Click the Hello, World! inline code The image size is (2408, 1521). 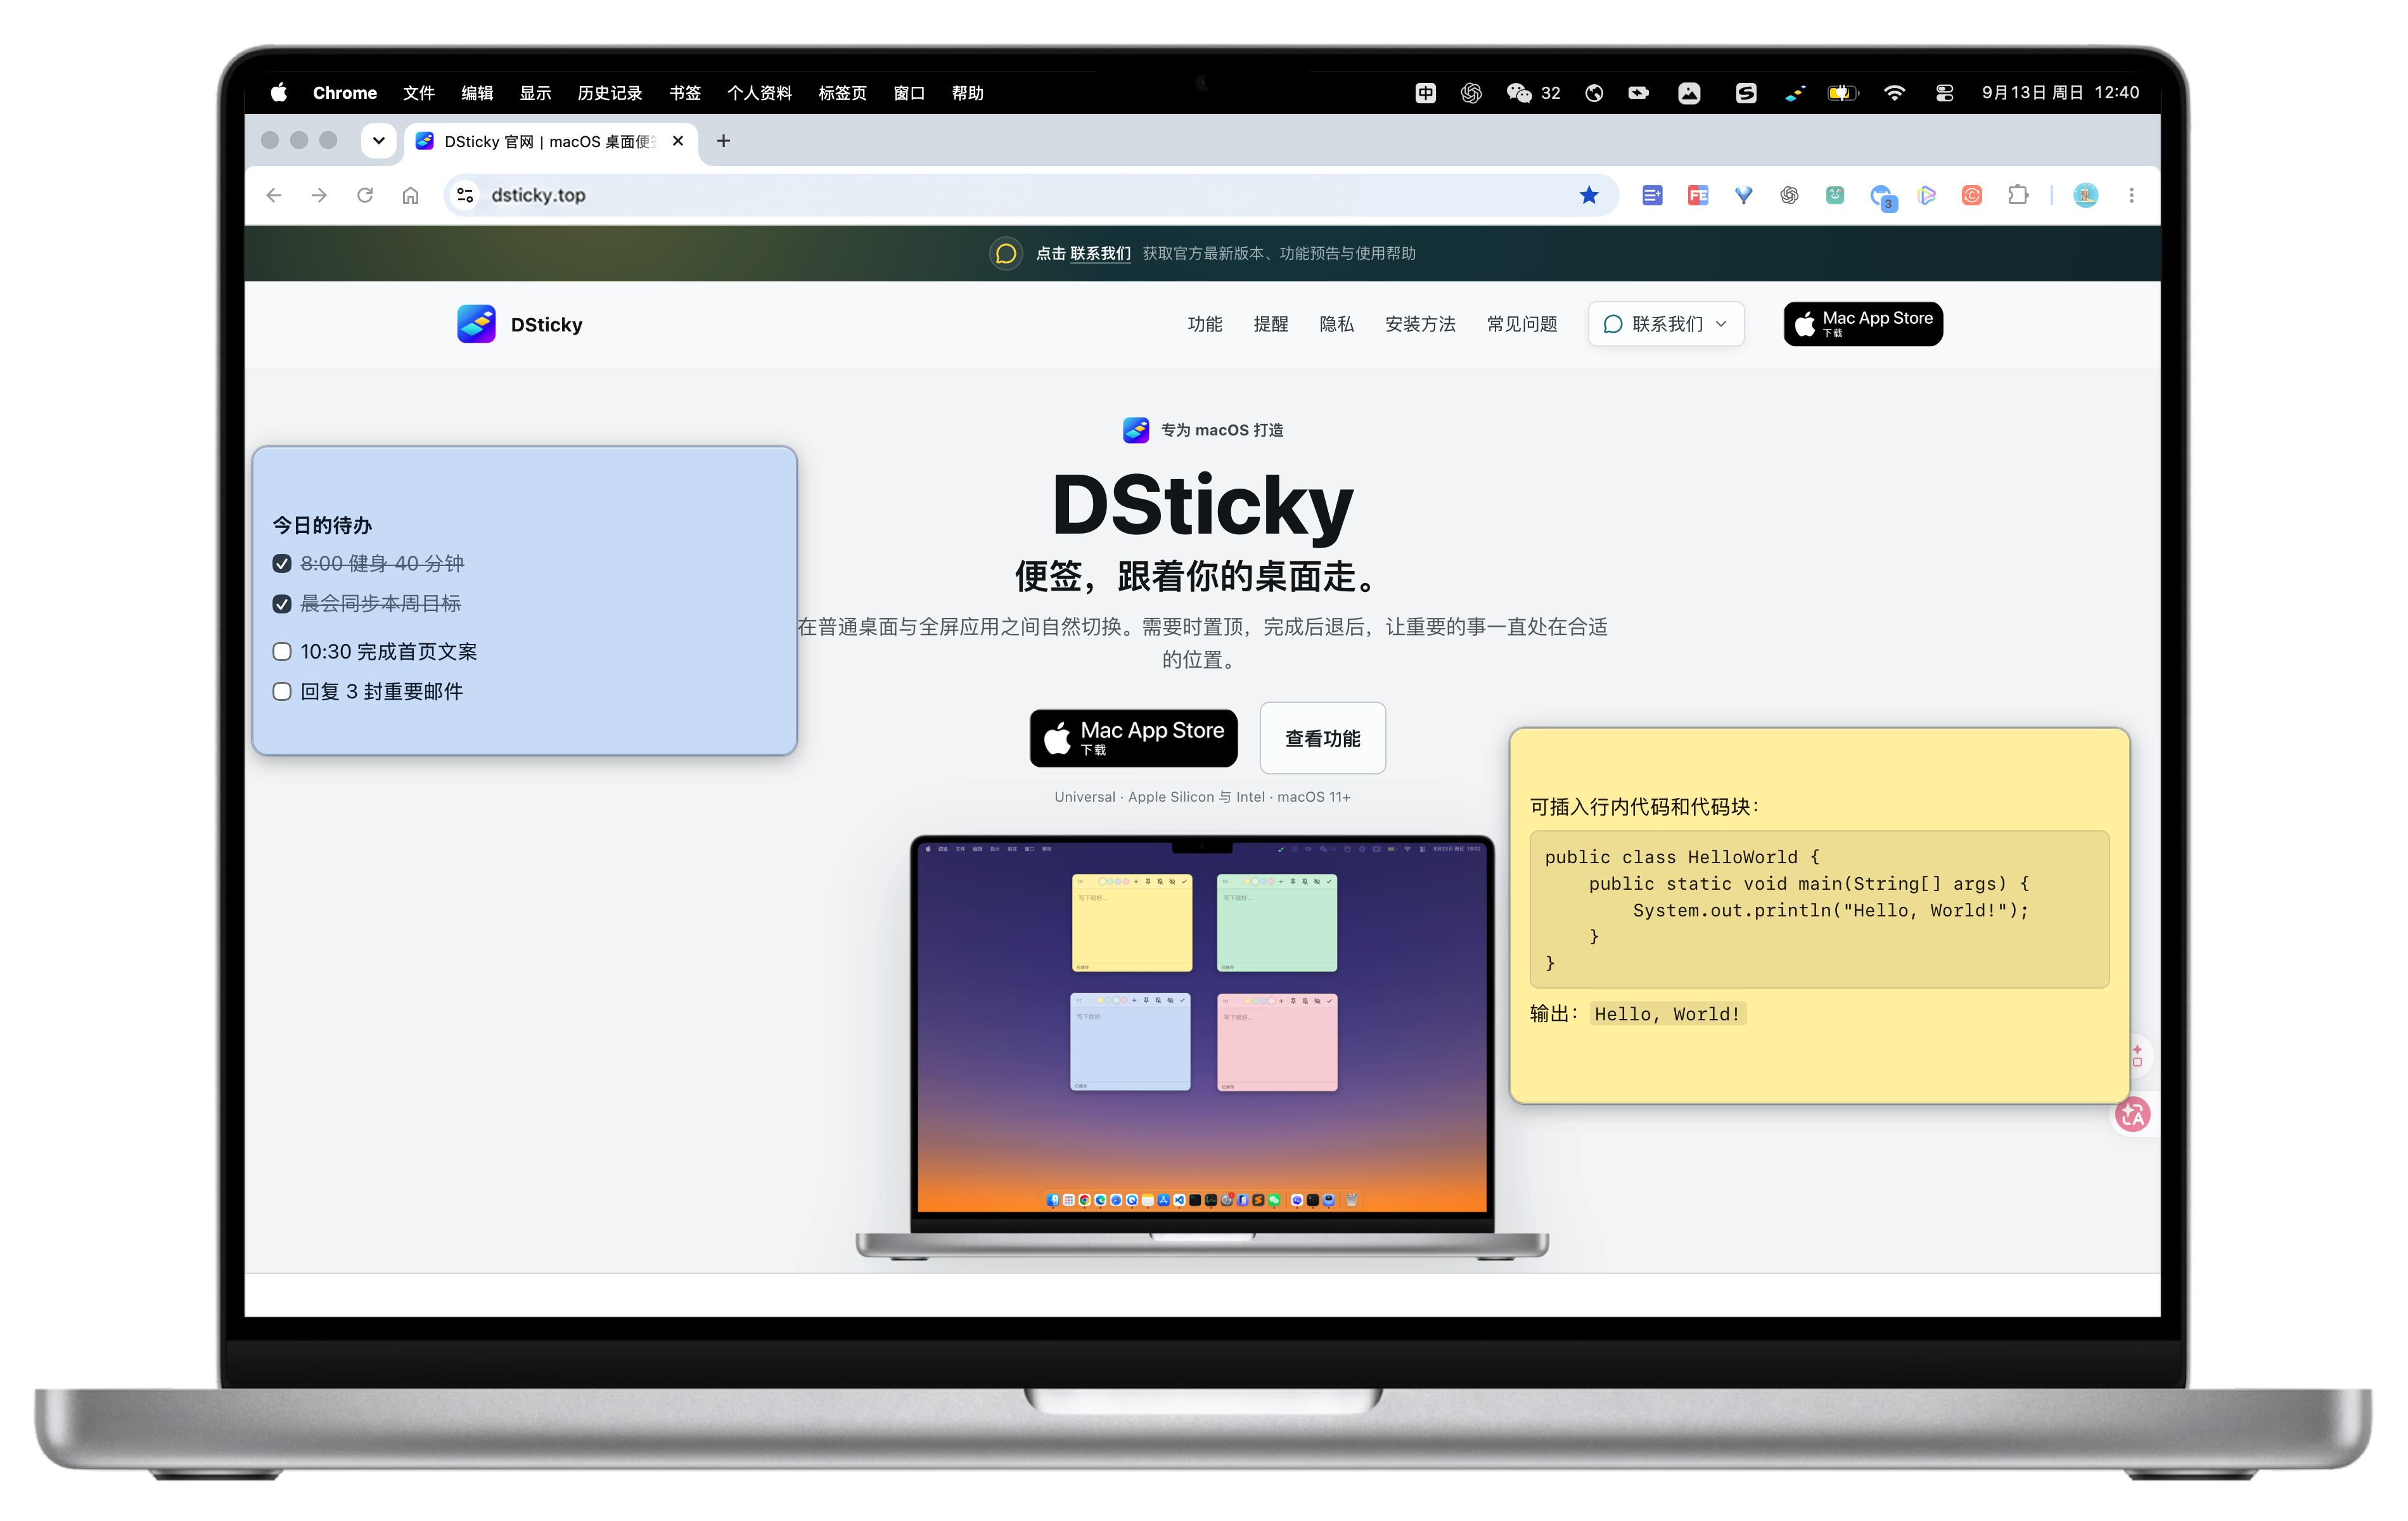click(x=1667, y=1014)
